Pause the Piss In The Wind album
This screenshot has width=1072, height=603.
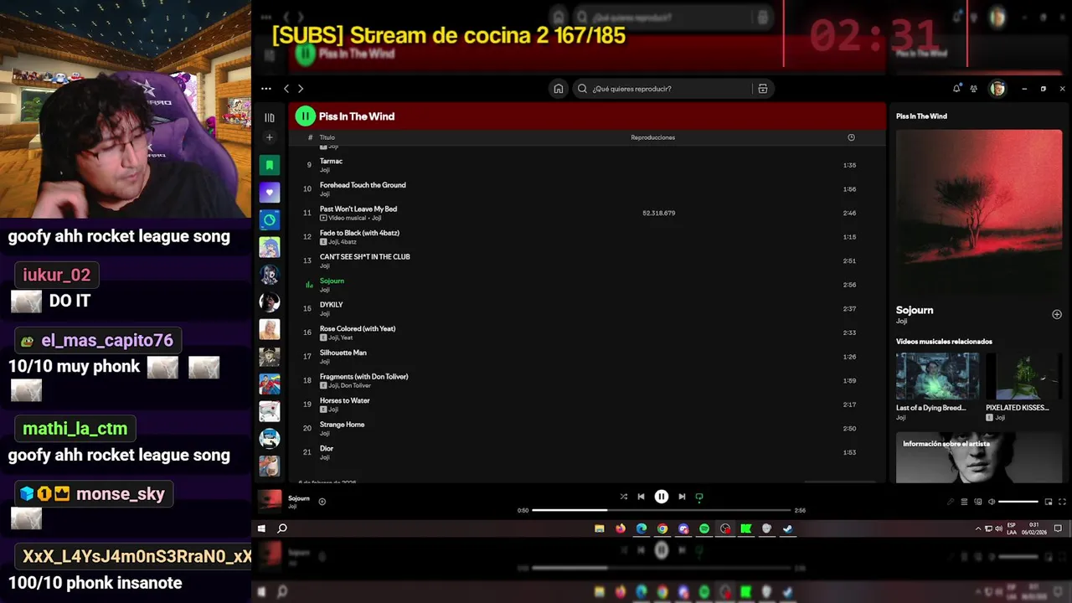point(305,116)
